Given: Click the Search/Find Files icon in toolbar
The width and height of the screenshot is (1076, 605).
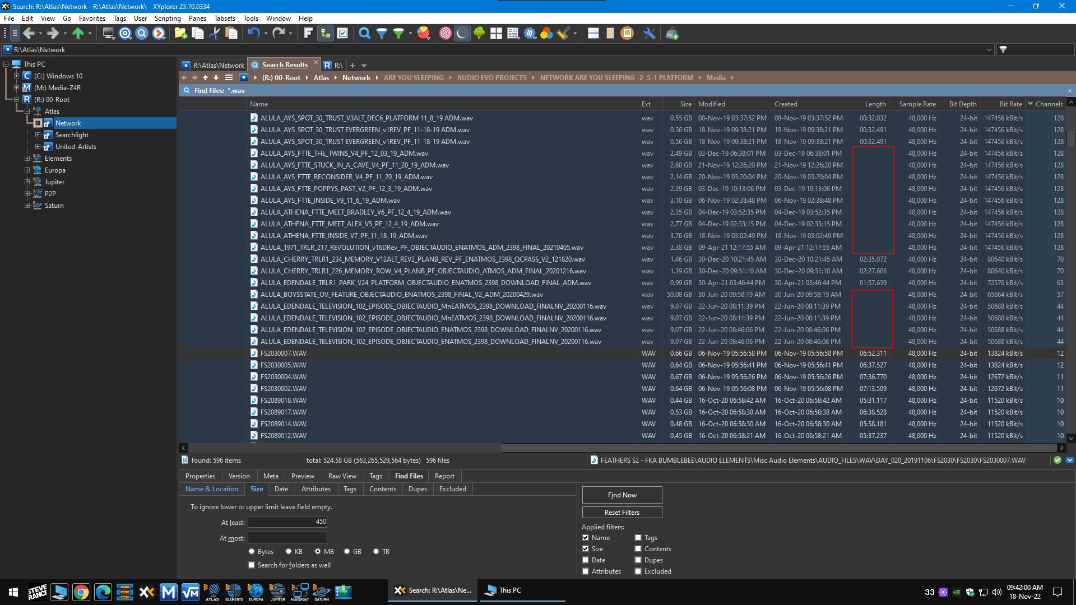Looking at the screenshot, I should (364, 33).
